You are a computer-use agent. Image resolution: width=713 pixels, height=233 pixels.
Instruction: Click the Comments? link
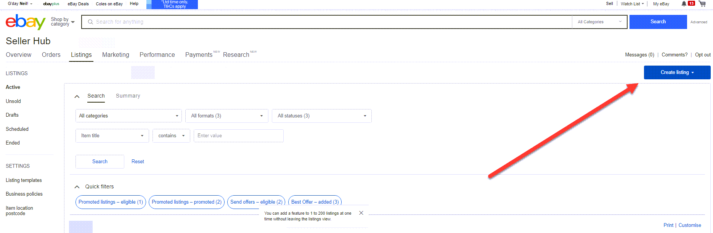click(x=674, y=55)
